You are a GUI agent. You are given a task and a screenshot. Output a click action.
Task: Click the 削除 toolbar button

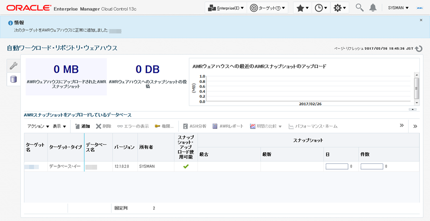tap(103, 126)
